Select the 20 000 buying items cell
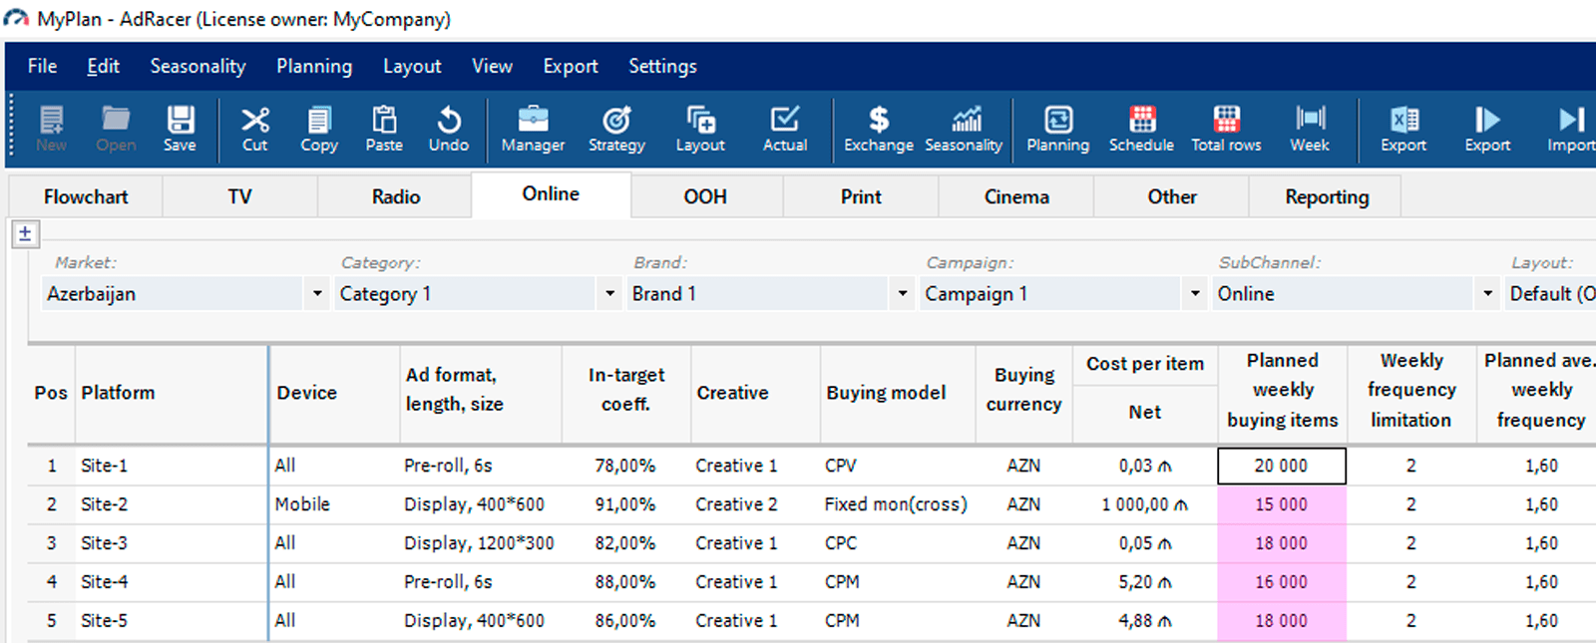Viewport: 1596px width, 643px height. point(1282,466)
